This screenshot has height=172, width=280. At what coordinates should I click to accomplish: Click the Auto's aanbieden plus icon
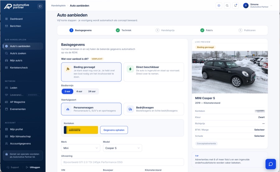[7, 46]
